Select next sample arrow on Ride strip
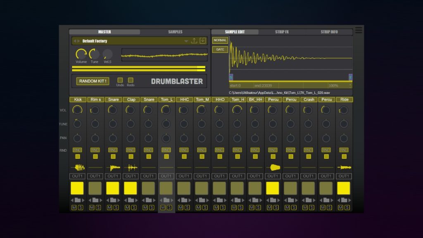 pyautogui.click(x=349, y=200)
